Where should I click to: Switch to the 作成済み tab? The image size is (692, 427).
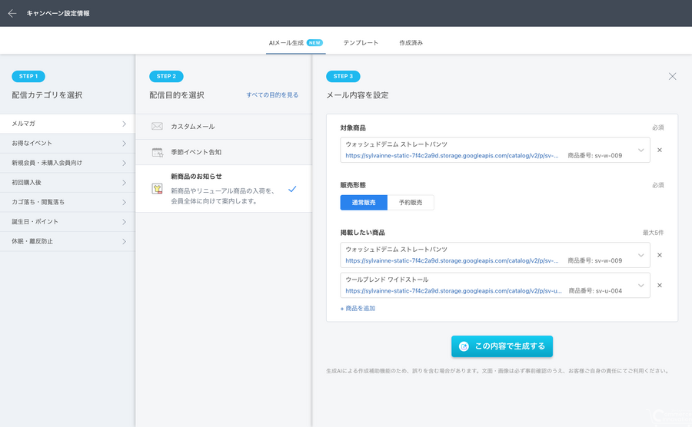tap(411, 43)
